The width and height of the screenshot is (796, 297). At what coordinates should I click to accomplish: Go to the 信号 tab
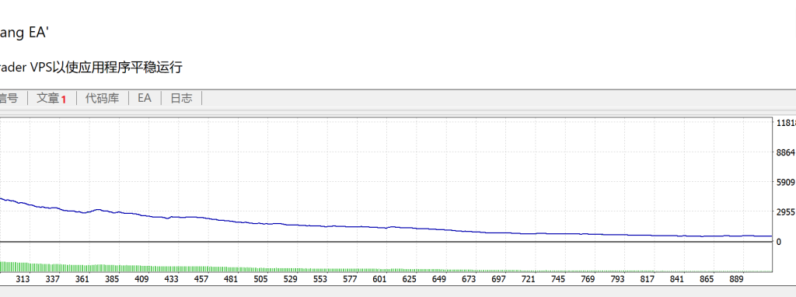[9, 99]
